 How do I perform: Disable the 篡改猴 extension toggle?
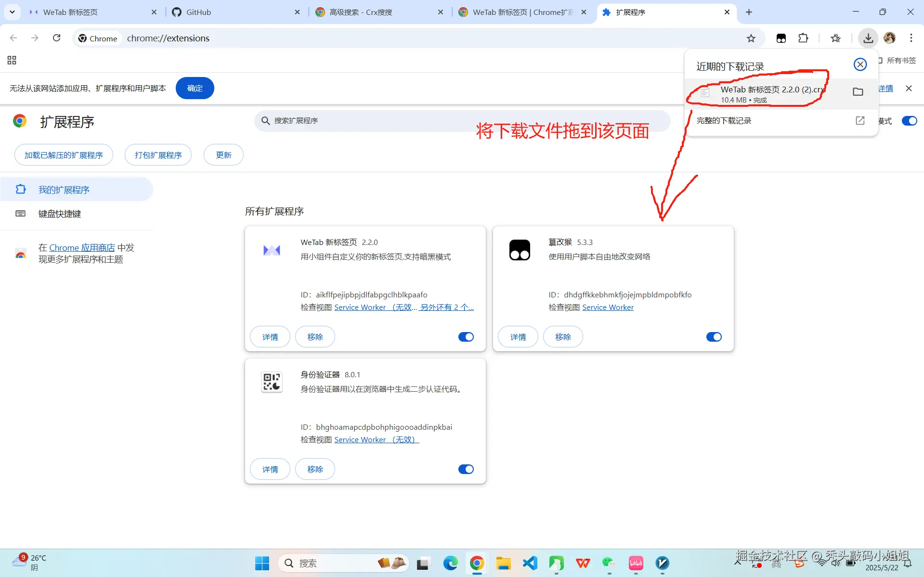[714, 337]
